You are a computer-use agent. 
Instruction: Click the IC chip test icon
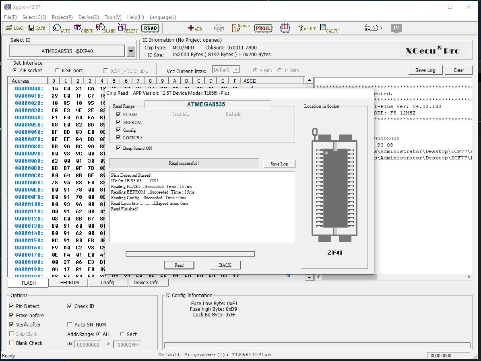(285, 28)
